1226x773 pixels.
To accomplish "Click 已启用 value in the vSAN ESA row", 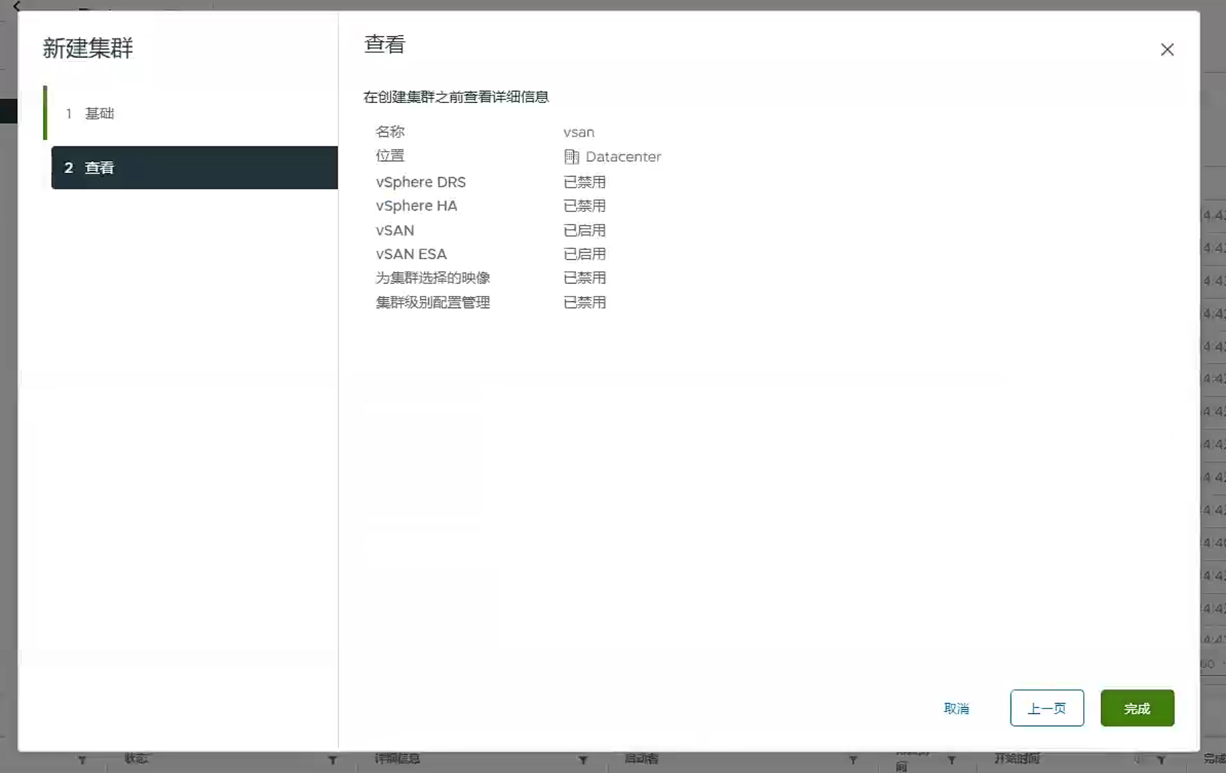I will 584,254.
